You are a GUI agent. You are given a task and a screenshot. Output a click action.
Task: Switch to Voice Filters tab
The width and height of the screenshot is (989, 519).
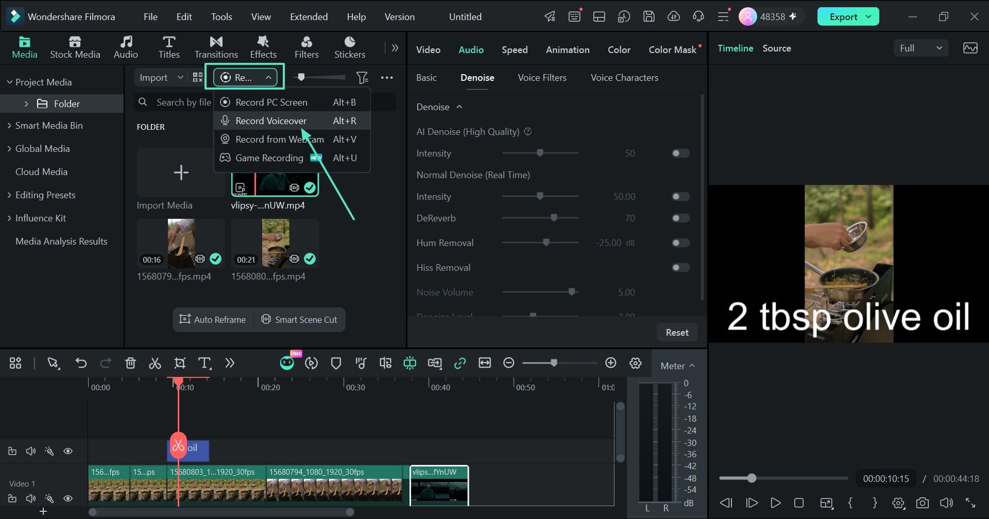tap(542, 78)
